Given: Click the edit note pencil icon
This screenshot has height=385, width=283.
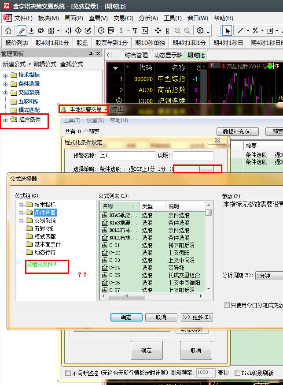Looking at the screenshot, I should (x=88, y=31).
